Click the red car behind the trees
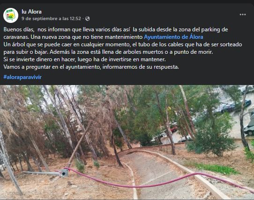254x200 pixels. pos(174,129)
